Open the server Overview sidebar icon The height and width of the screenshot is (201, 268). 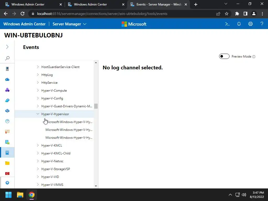coord(7,69)
